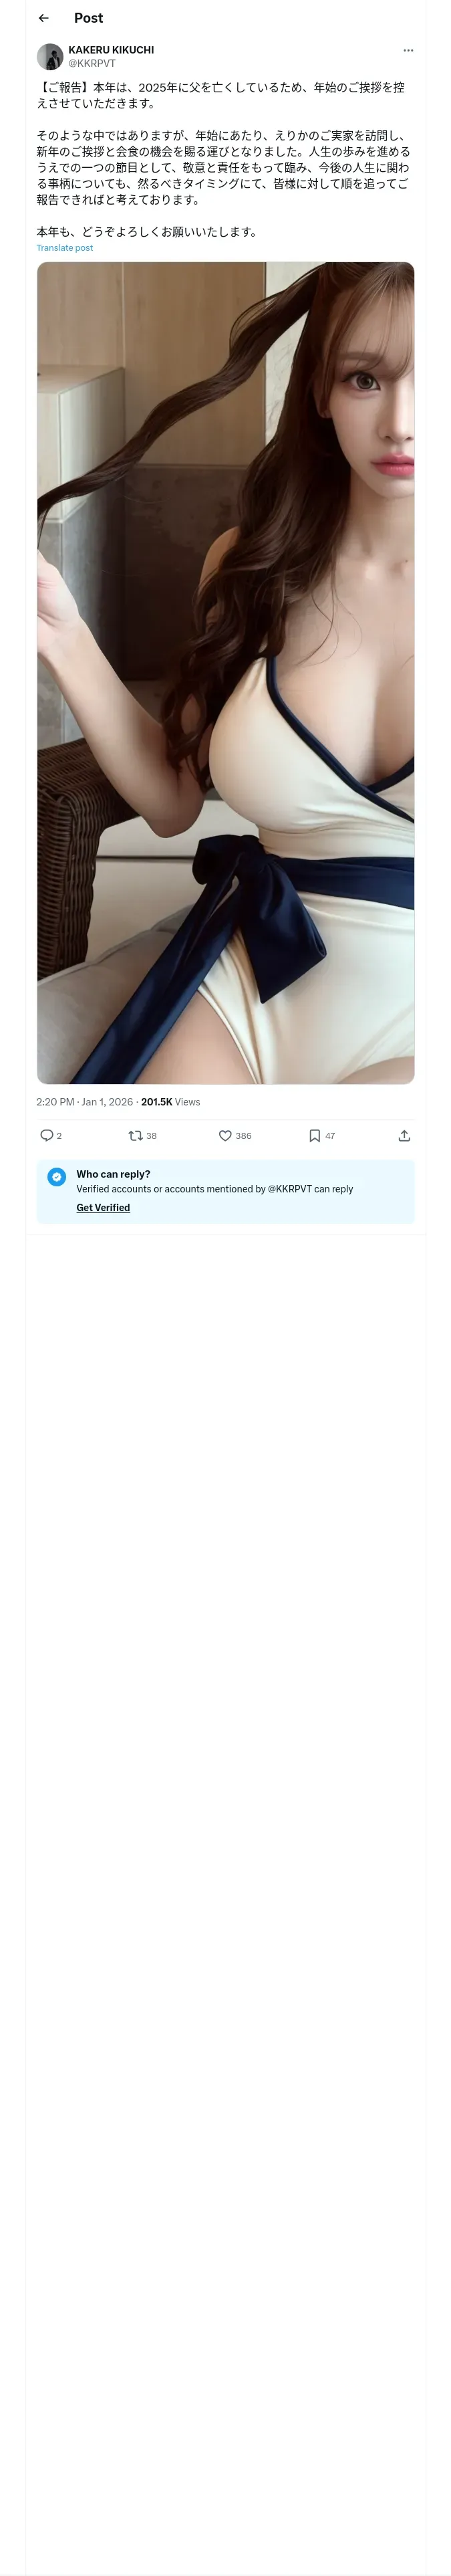451x2576 pixels.
Task: Open the share post menu icon
Action: pyautogui.click(x=404, y=1135)
